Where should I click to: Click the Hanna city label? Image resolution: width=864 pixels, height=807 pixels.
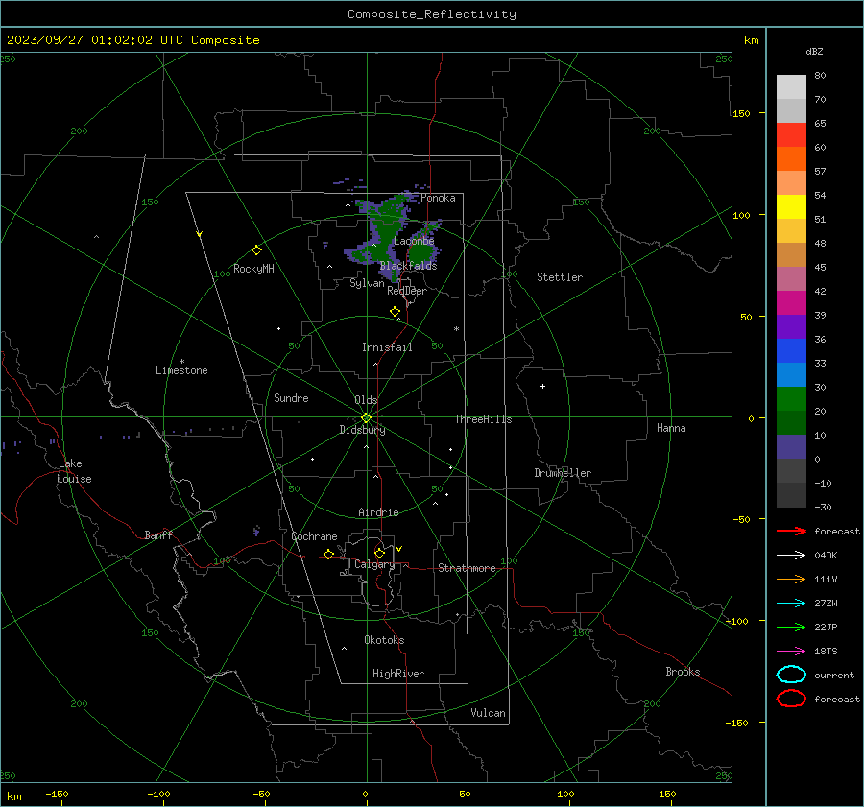point(671,428)
